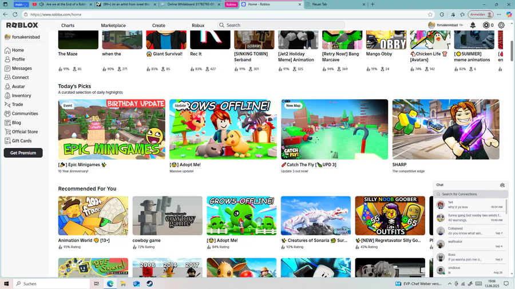Open cowboy game thumbnail

tap(168, 215)
